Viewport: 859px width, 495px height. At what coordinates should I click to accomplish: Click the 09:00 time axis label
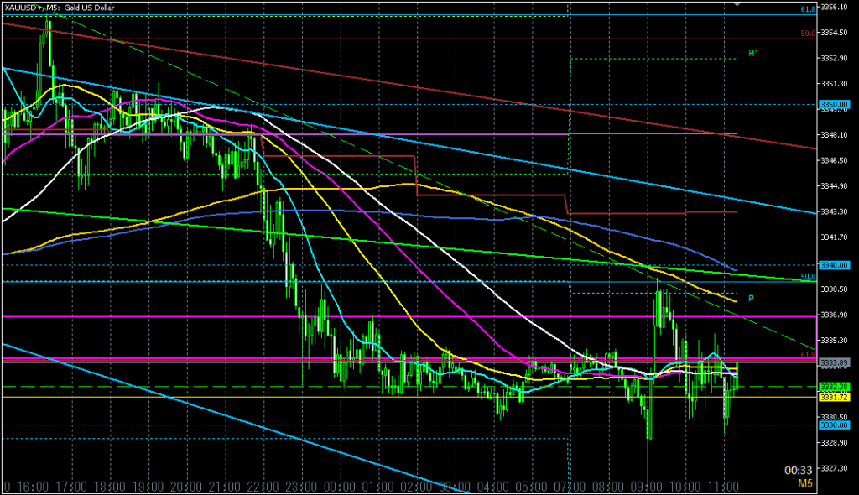click(x=647, y=487)
